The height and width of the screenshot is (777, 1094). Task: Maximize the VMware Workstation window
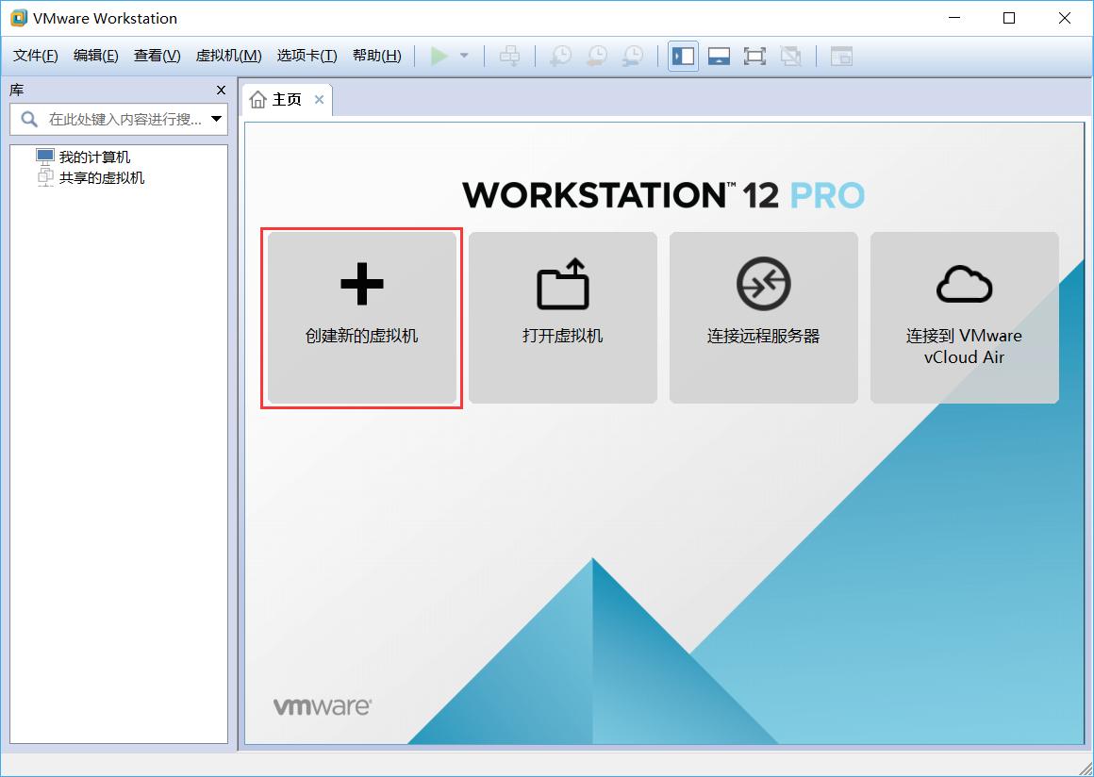(x=1009, y=18)
